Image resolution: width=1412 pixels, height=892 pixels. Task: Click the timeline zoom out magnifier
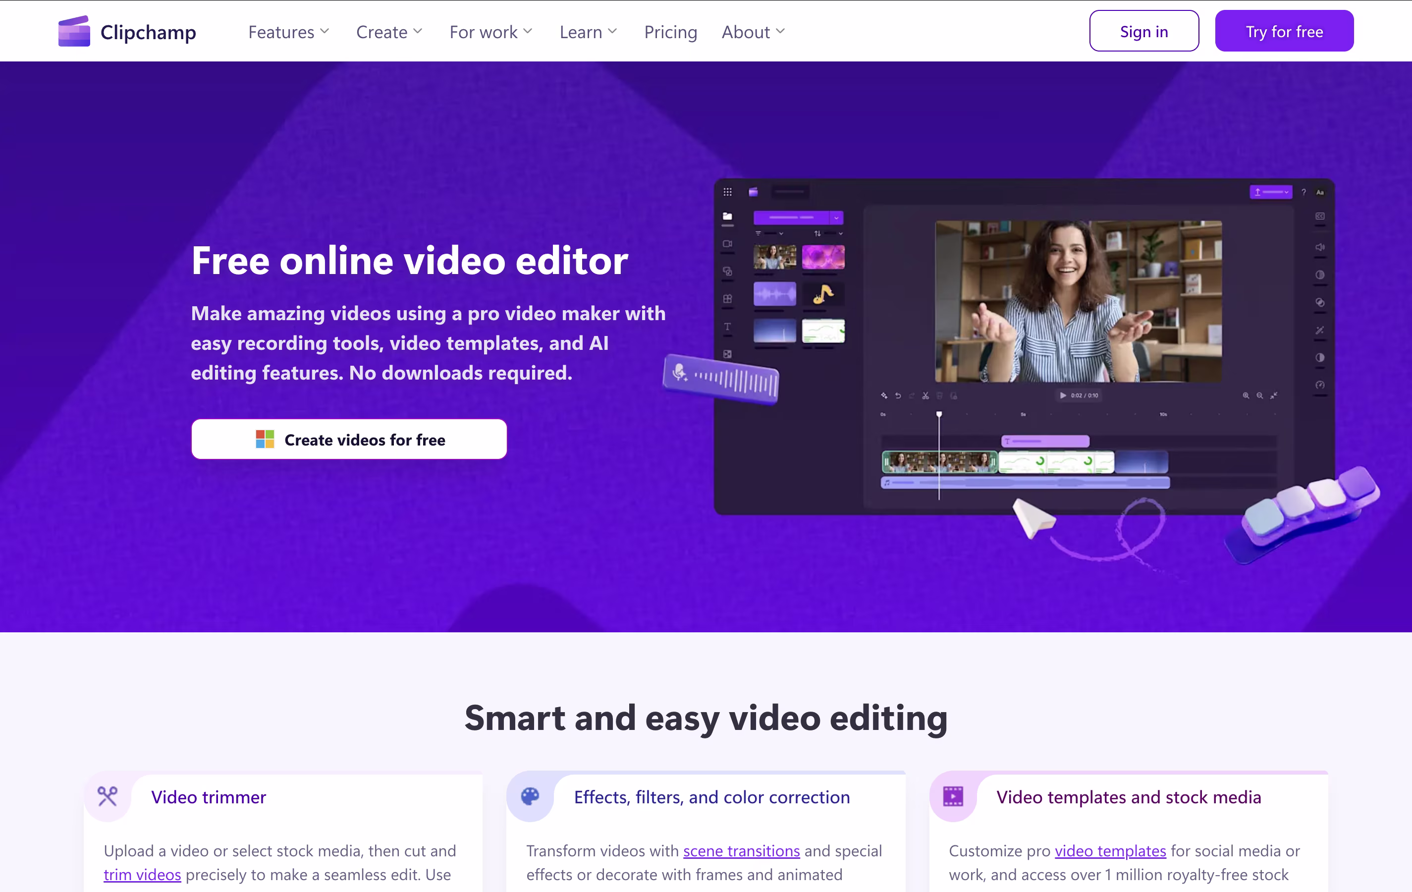[1259, 395]
